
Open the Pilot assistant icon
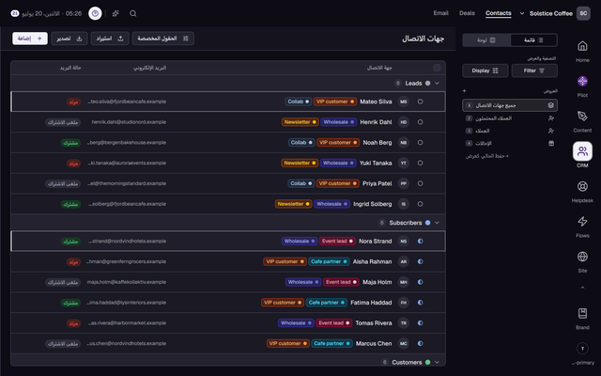[582, 86]
